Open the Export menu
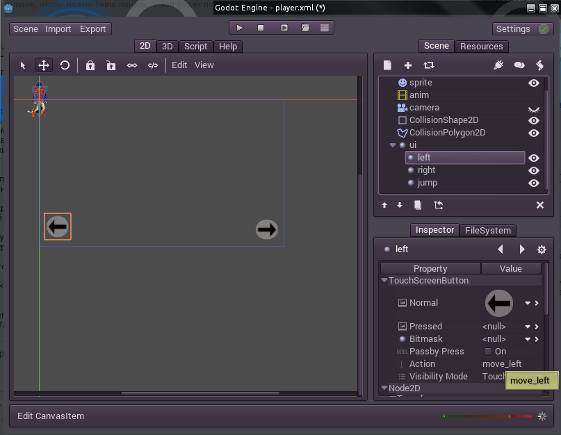Screen dimensions: 561x435 pos(92,29)
